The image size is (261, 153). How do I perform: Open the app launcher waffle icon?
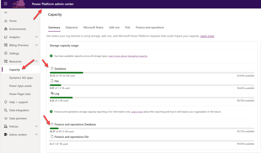click(5, 4)
